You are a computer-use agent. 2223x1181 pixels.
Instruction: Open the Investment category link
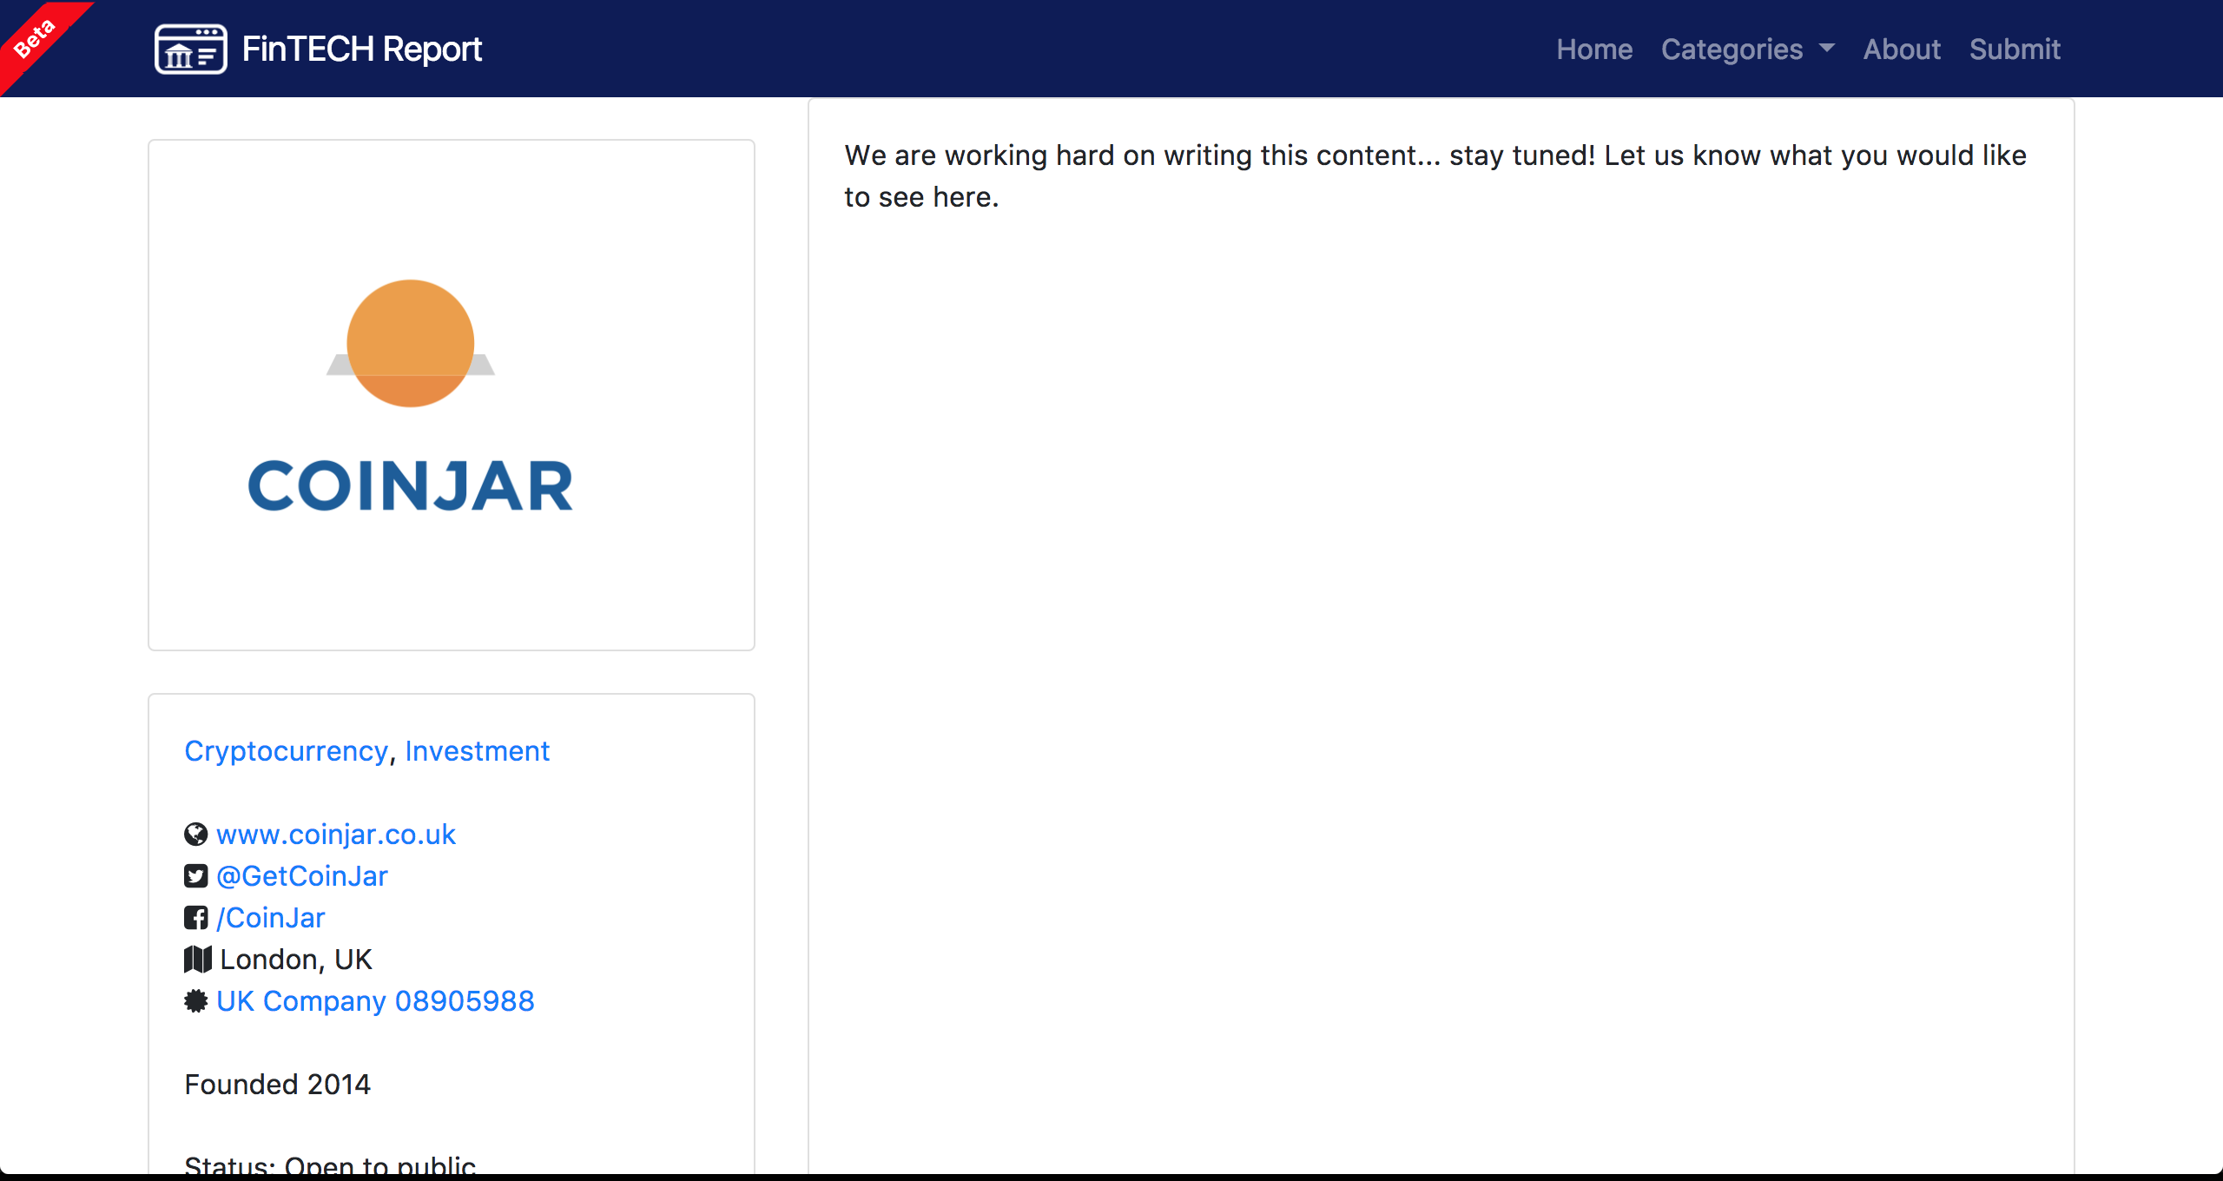(x=477, y=751)
